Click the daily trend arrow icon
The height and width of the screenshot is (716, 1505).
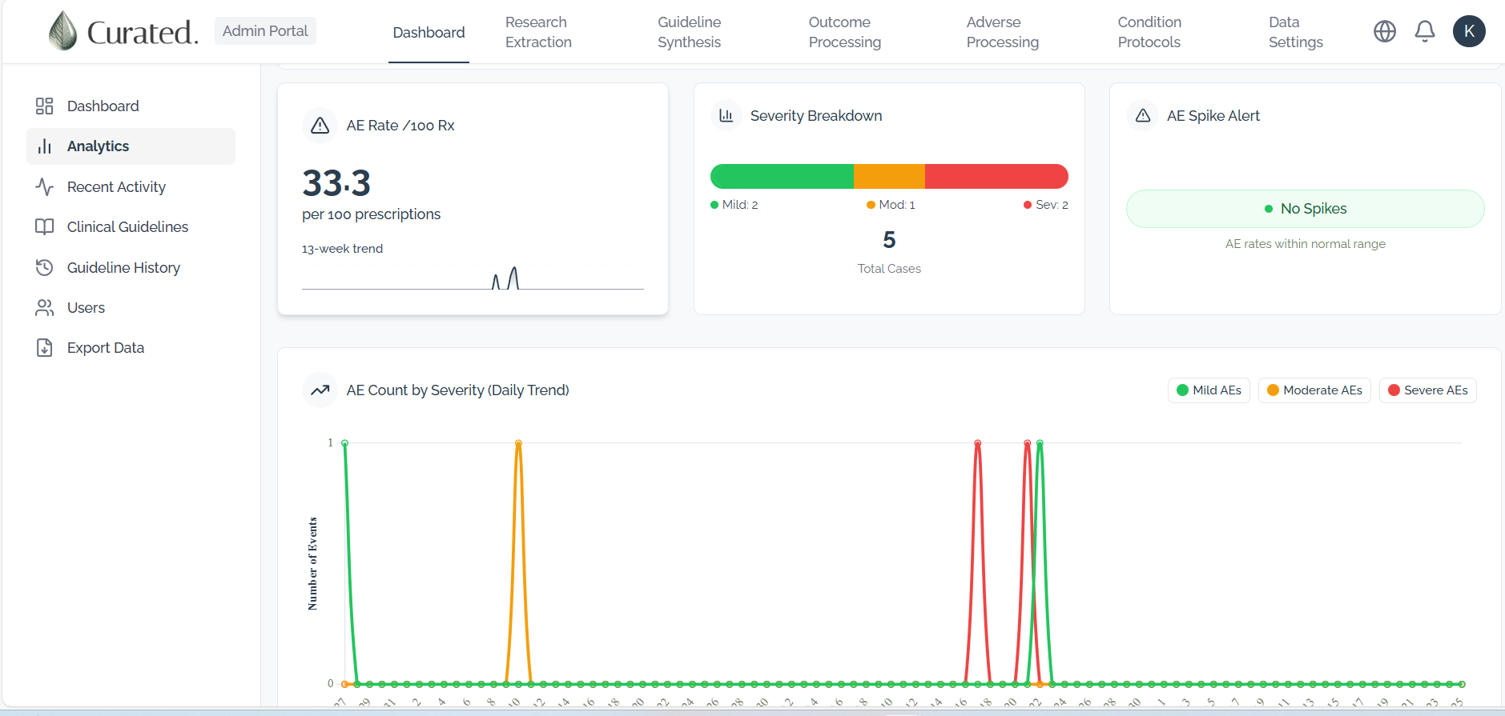[x=320, y=390]
